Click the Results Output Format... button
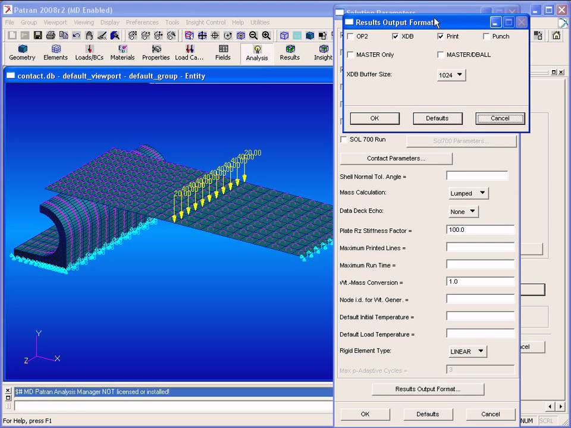The height and width of the screenshot is (428, 571). [428, 389]
